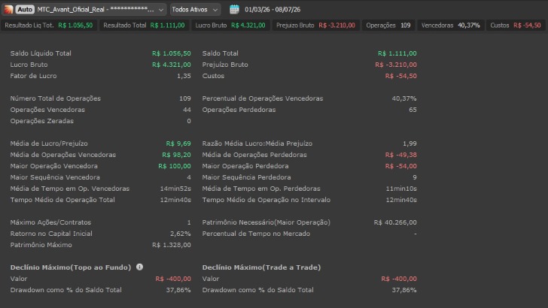Viewport: 548px width, 308px height.
Task: Open the calendar date picker icon
Action: tap(234, 10)
